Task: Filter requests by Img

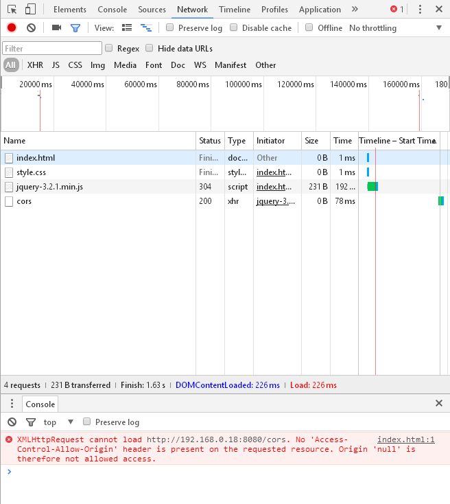Action: click(x=97, y=65)
